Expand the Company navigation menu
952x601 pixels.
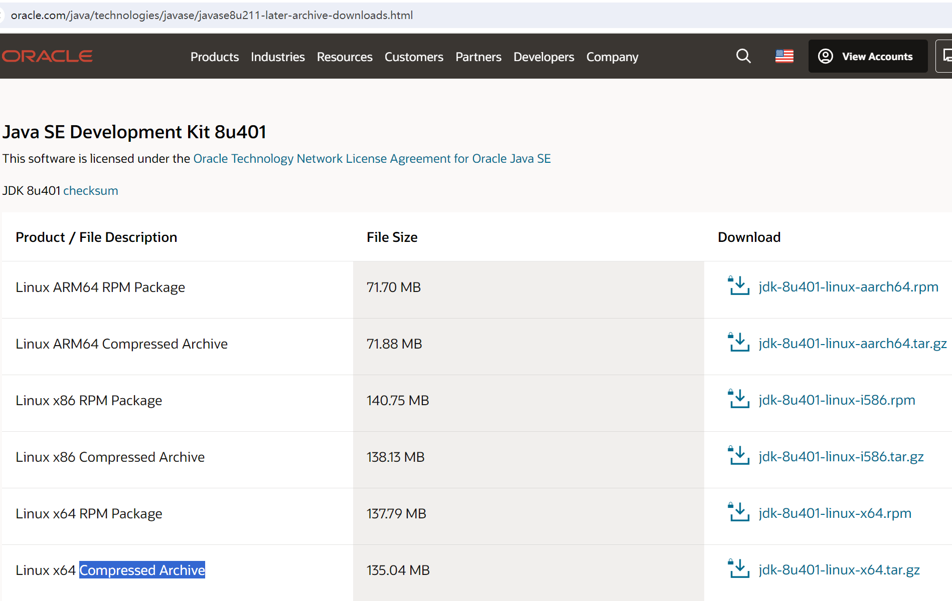612,57
